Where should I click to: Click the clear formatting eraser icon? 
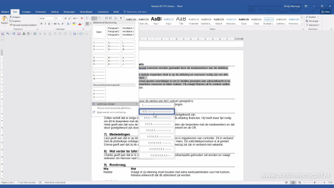click(82, 18)
